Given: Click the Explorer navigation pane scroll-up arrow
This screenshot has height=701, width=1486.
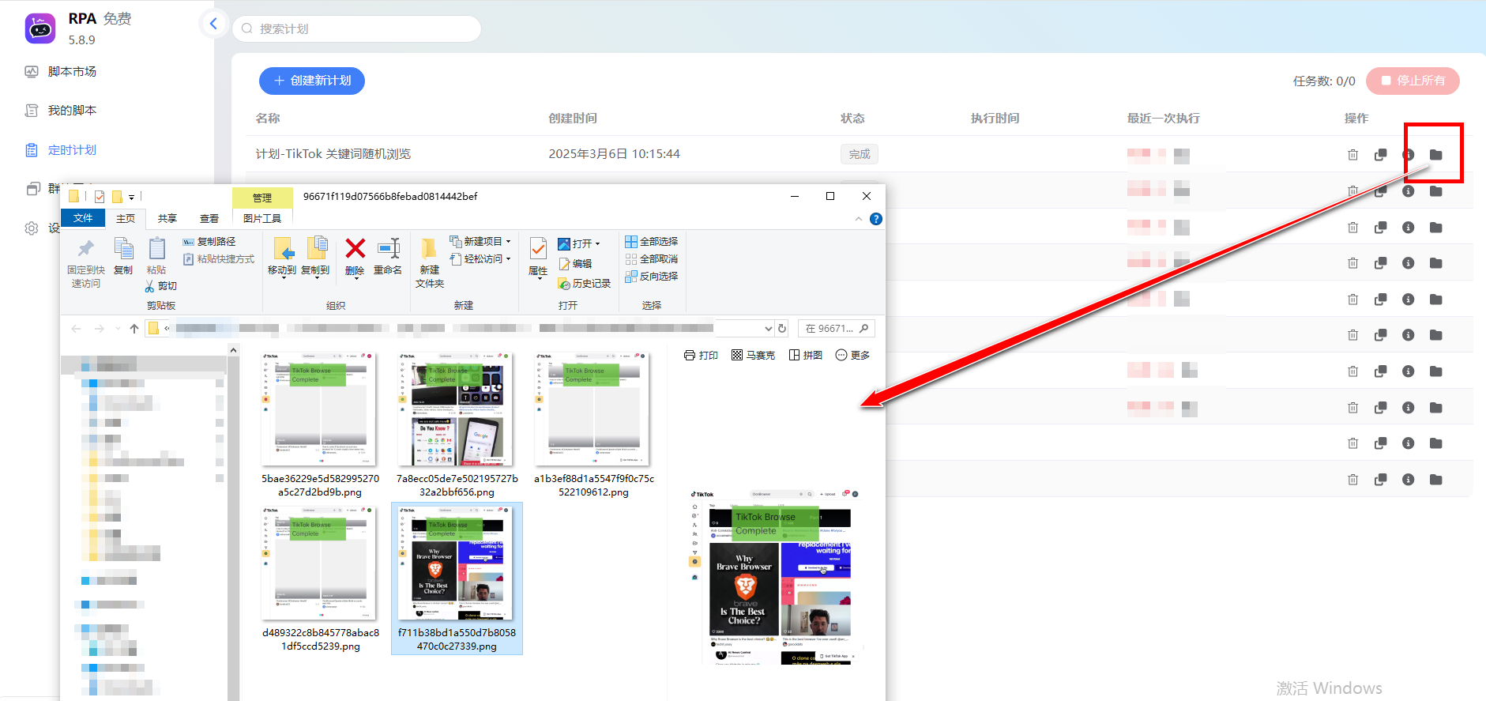Looking at the screenshot, I should (233, 350).
